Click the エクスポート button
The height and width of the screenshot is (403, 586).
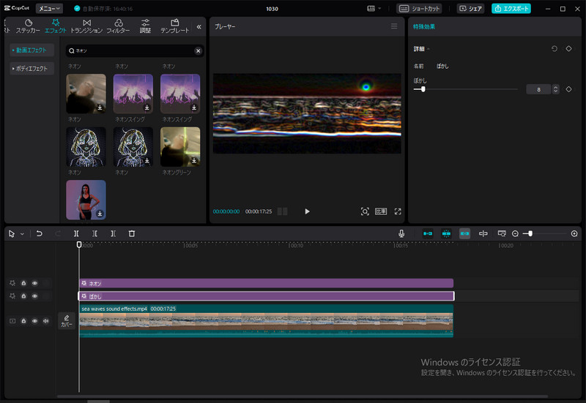pyautogui.click(x=511, y=8)
